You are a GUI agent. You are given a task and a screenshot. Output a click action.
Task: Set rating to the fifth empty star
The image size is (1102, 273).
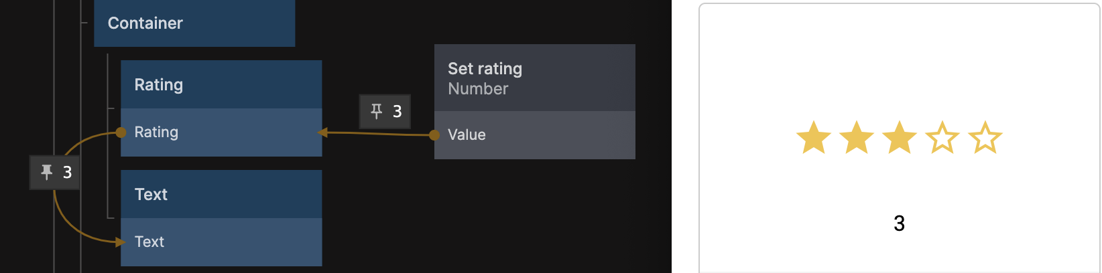[x=985, y=138]
